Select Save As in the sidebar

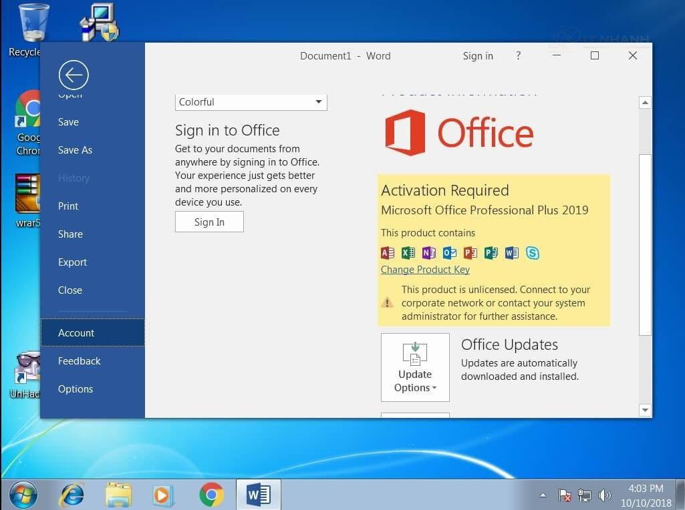(x=75, y=150)
